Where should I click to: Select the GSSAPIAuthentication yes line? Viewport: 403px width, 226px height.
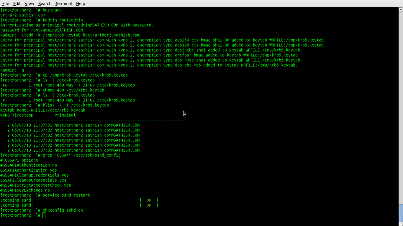click(29, 170)
